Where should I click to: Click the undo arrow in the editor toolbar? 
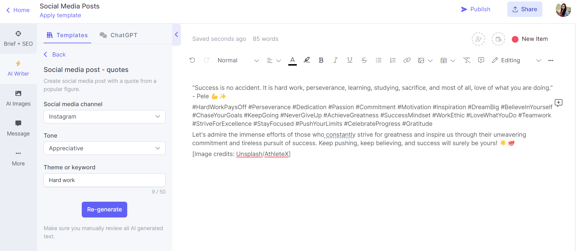pyautogui.click(x=192, y=60)
